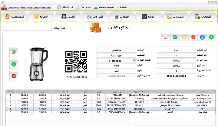Click price cell 13000.0

pyautogui.click(x=42, y=102)
